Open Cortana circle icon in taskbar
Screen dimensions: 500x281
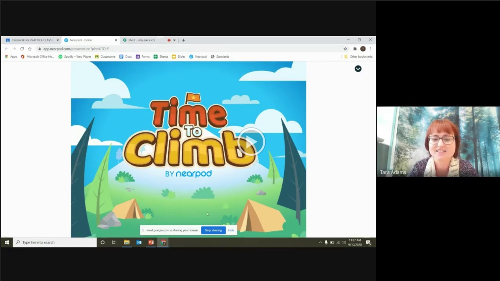click(103, 242)
